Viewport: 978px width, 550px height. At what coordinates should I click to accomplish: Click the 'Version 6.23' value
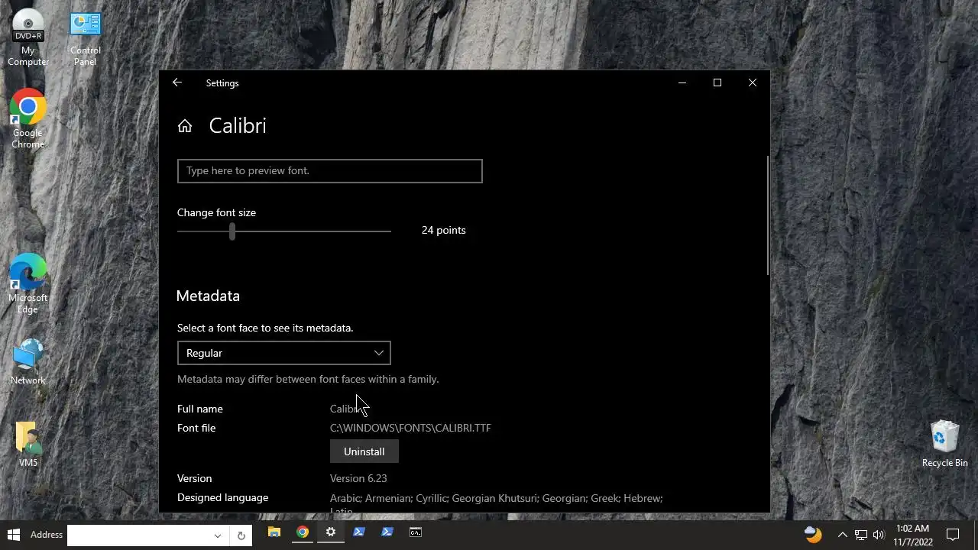pos(358,478)
